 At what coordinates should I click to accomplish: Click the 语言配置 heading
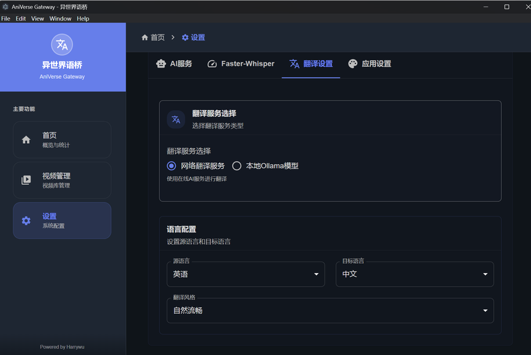[181, 229]
